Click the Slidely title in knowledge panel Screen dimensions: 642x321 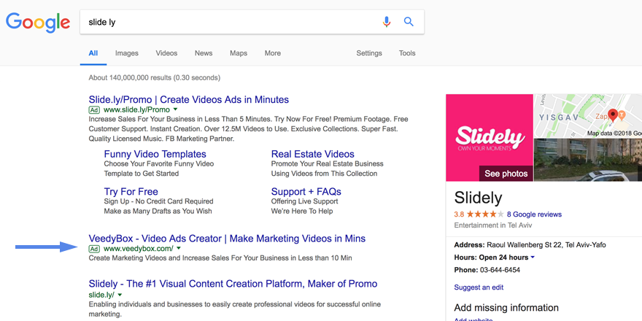(x=478, y=198)
